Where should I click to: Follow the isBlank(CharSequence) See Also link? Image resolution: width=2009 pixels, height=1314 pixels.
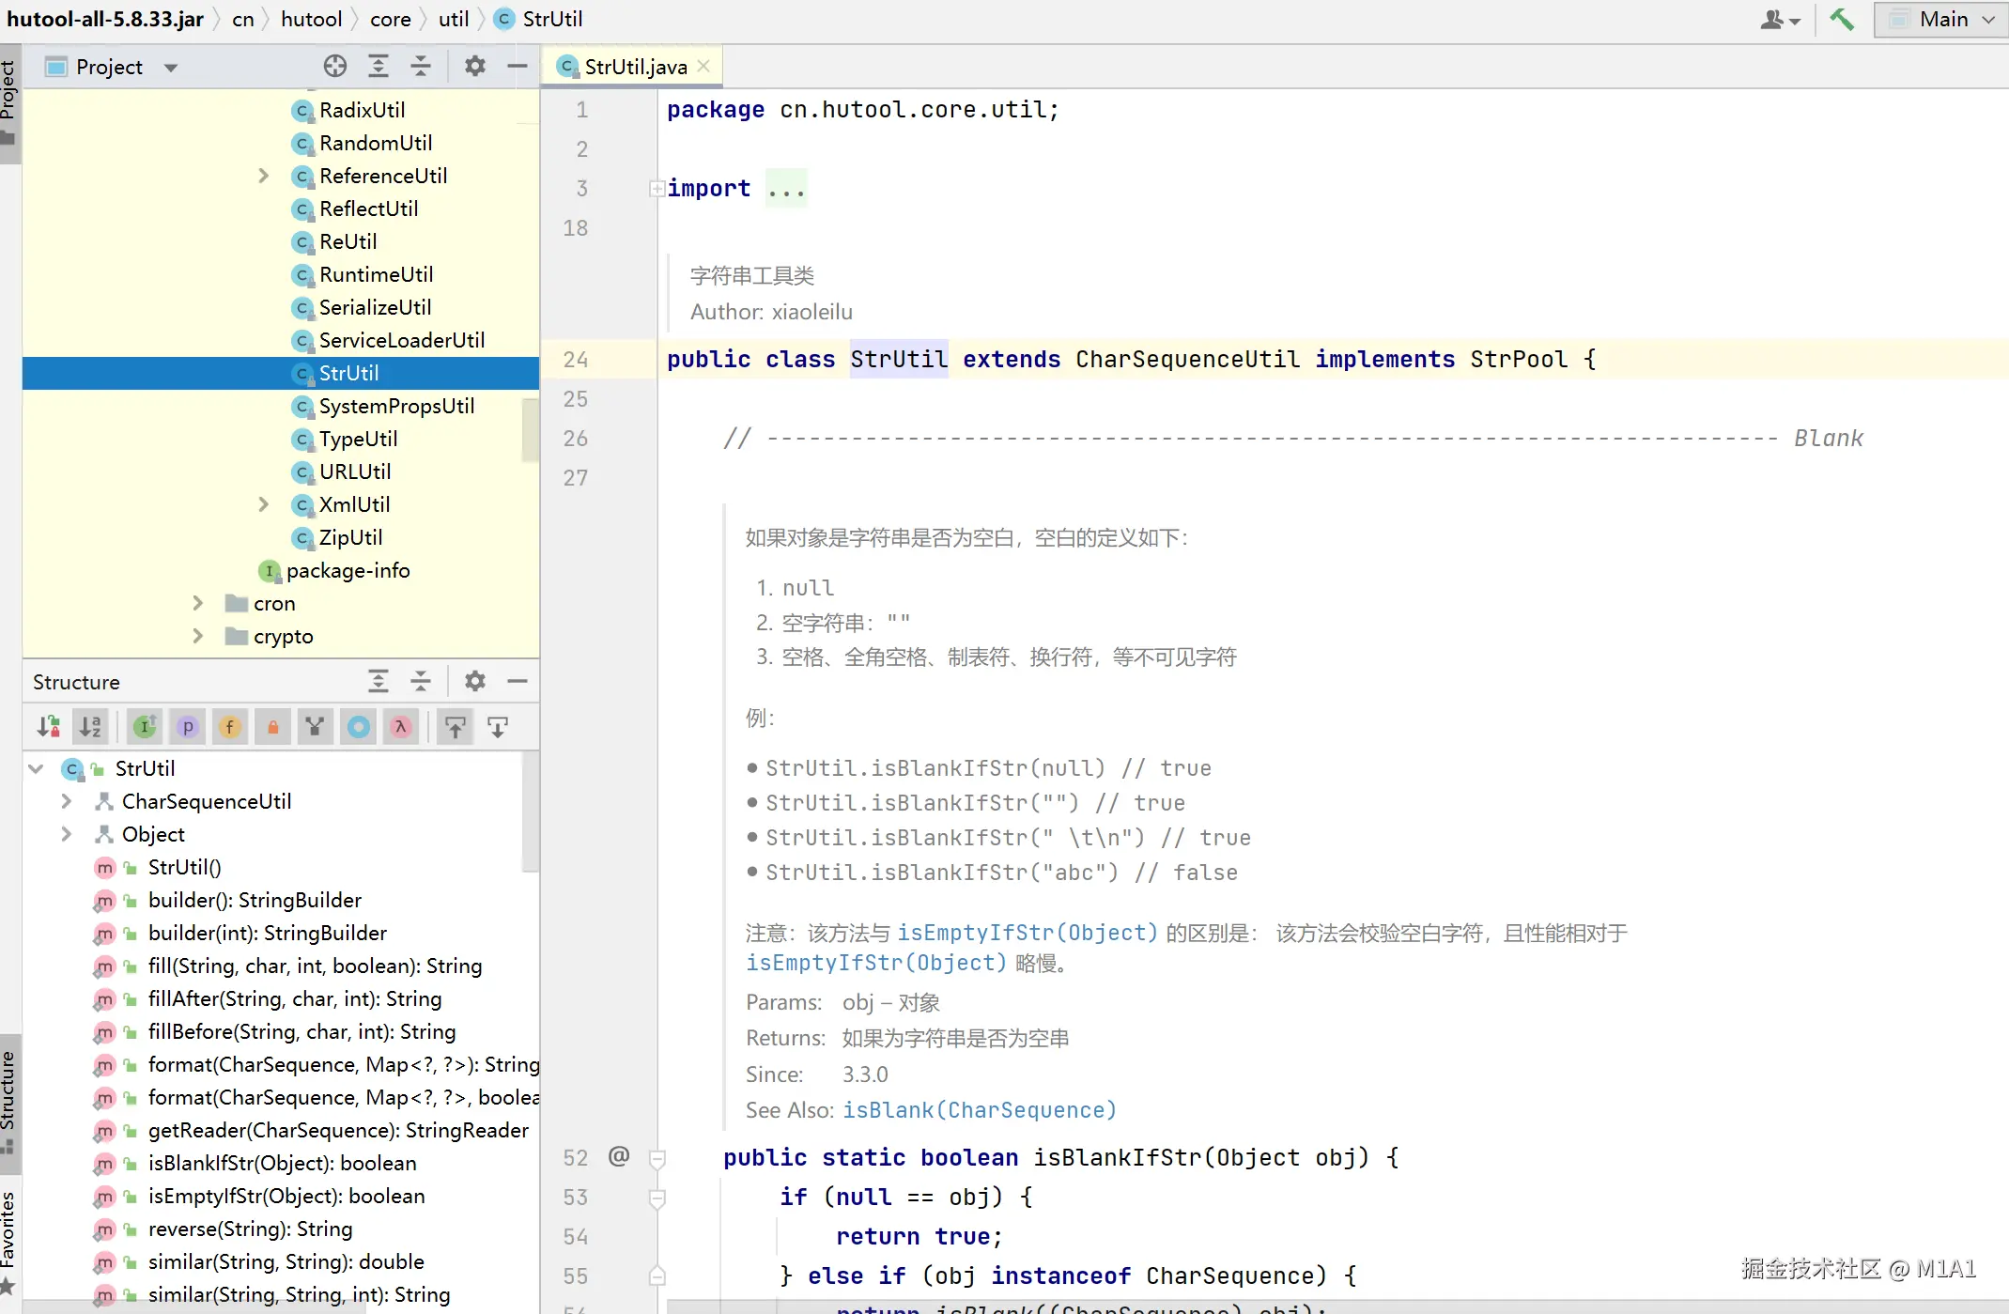point(979,1110)
